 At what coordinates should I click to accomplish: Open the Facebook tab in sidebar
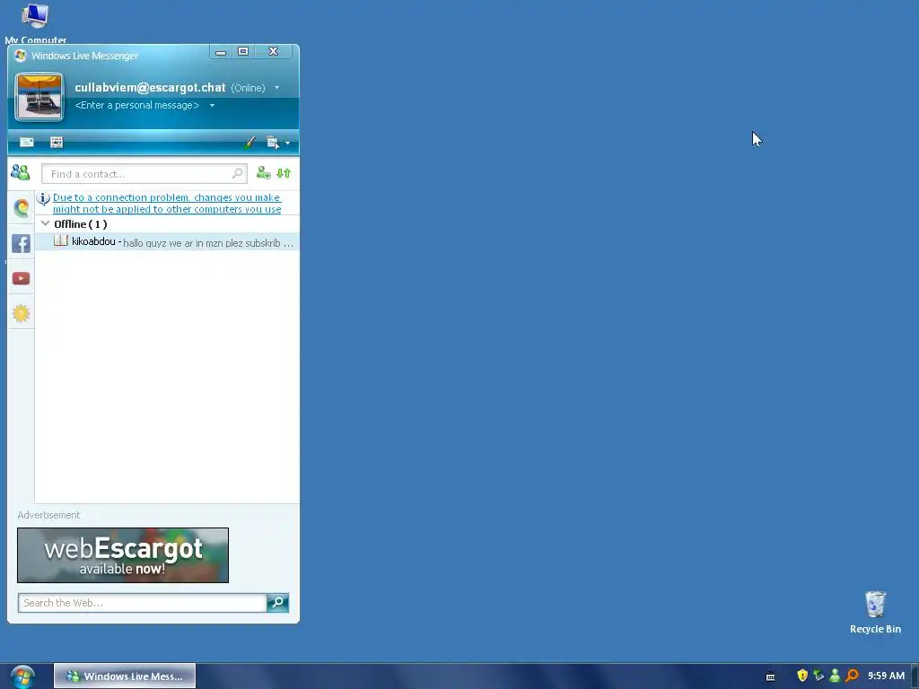[22, 243]
